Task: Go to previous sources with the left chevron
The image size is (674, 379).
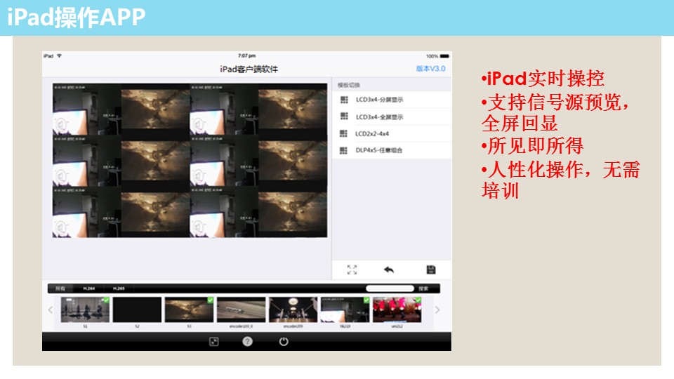Action: click(x=51, y=310)
